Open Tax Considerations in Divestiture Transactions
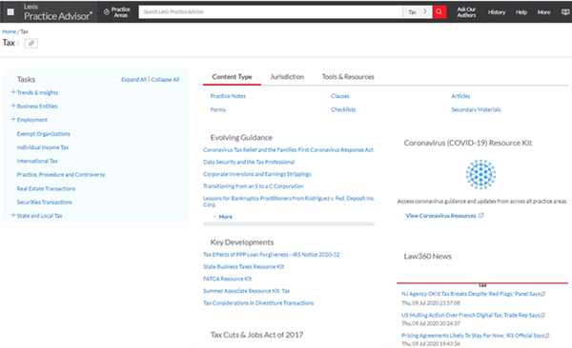This screenshot has width=572, height=348. (258, 303)
